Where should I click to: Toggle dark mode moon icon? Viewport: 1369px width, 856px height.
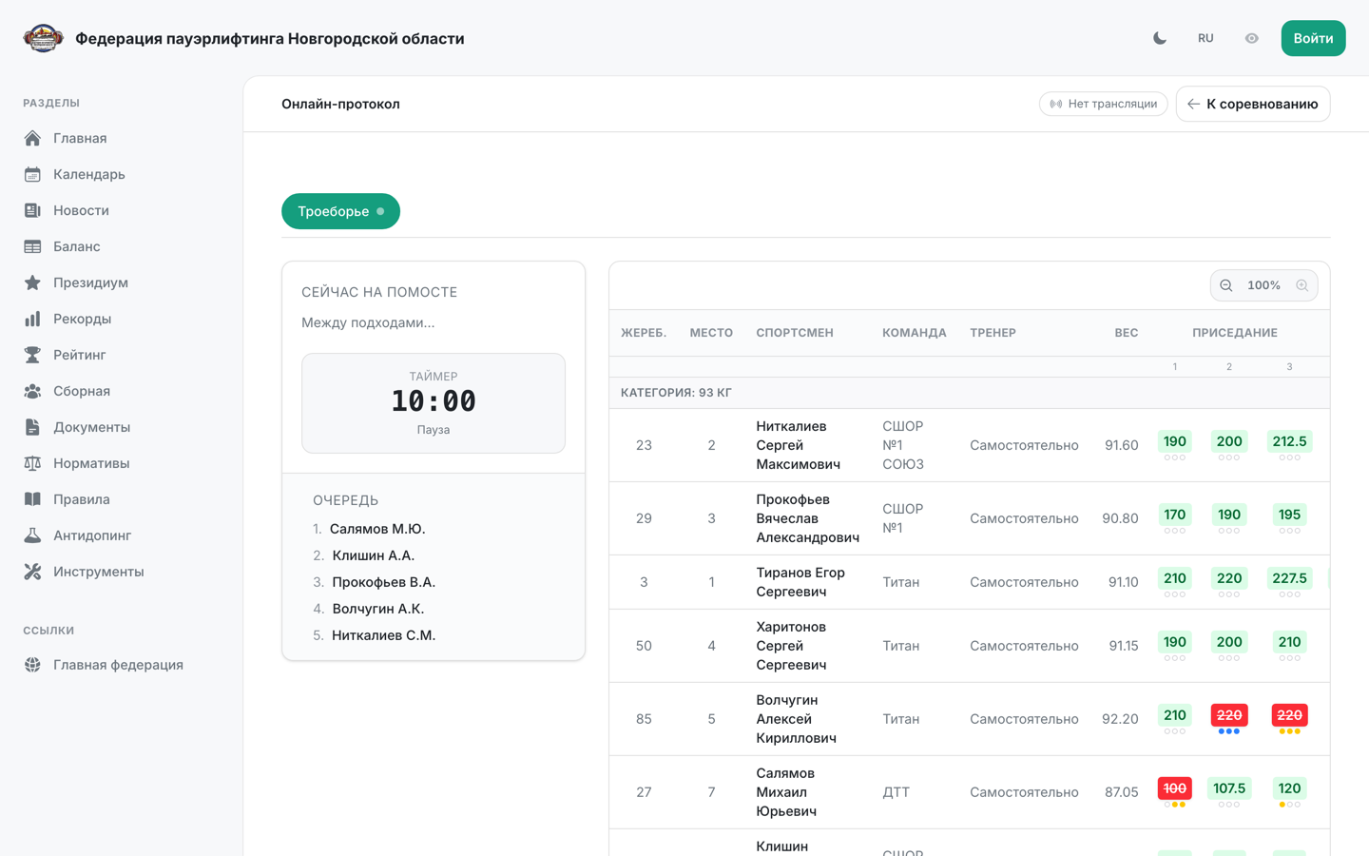tap(1160, 38)
